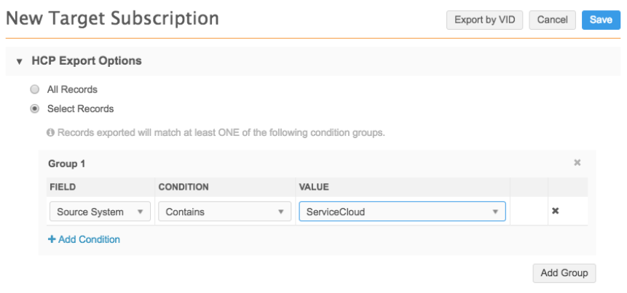The height and width of the screenshot is (293, 627).
Task: Click the VALUE column header
Action: point(314,187)
